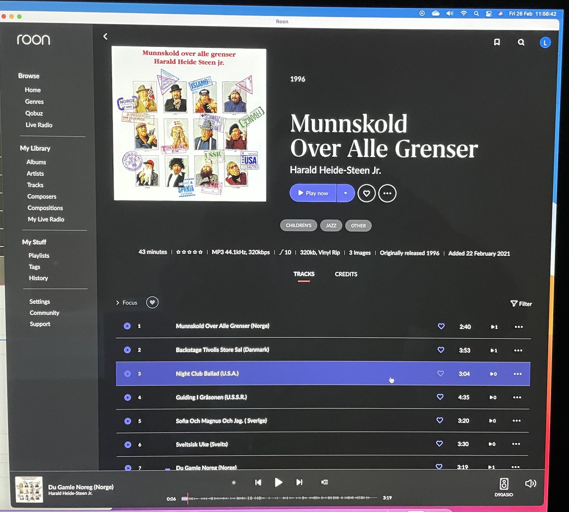Open the album more options ellipsis button
The height and width of the screenshot is (512, 569).
click(x=387, y=193)
